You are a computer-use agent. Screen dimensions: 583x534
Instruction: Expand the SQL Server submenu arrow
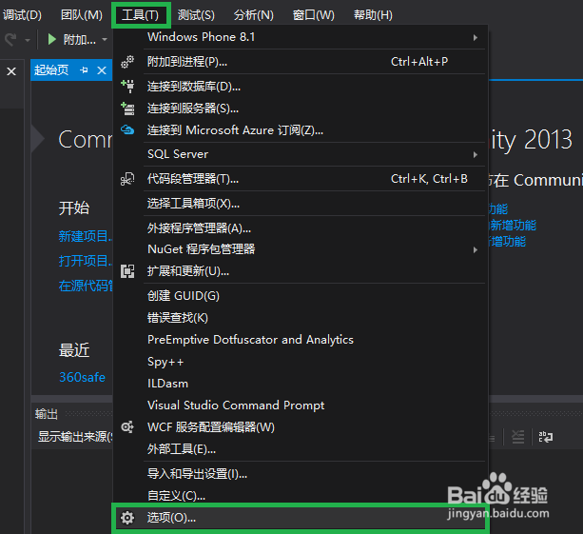click(x=476, y=154)
